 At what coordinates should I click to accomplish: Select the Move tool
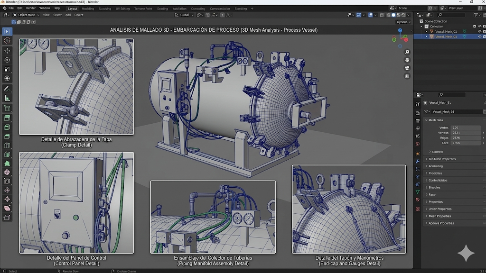click(7, 50)
